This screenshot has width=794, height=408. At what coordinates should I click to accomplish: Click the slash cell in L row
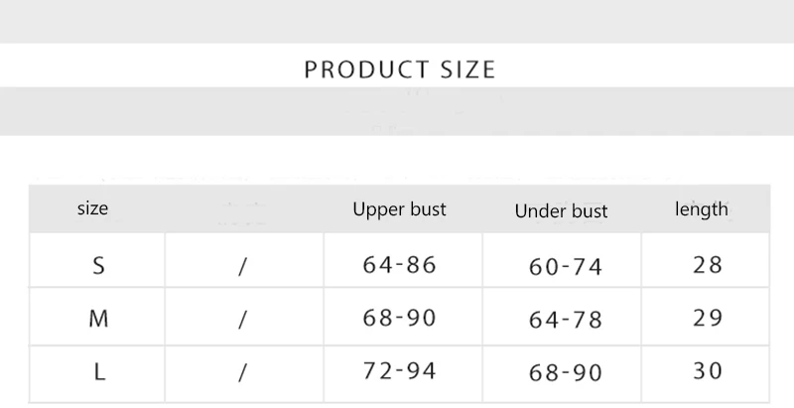[x=242, y=374]
